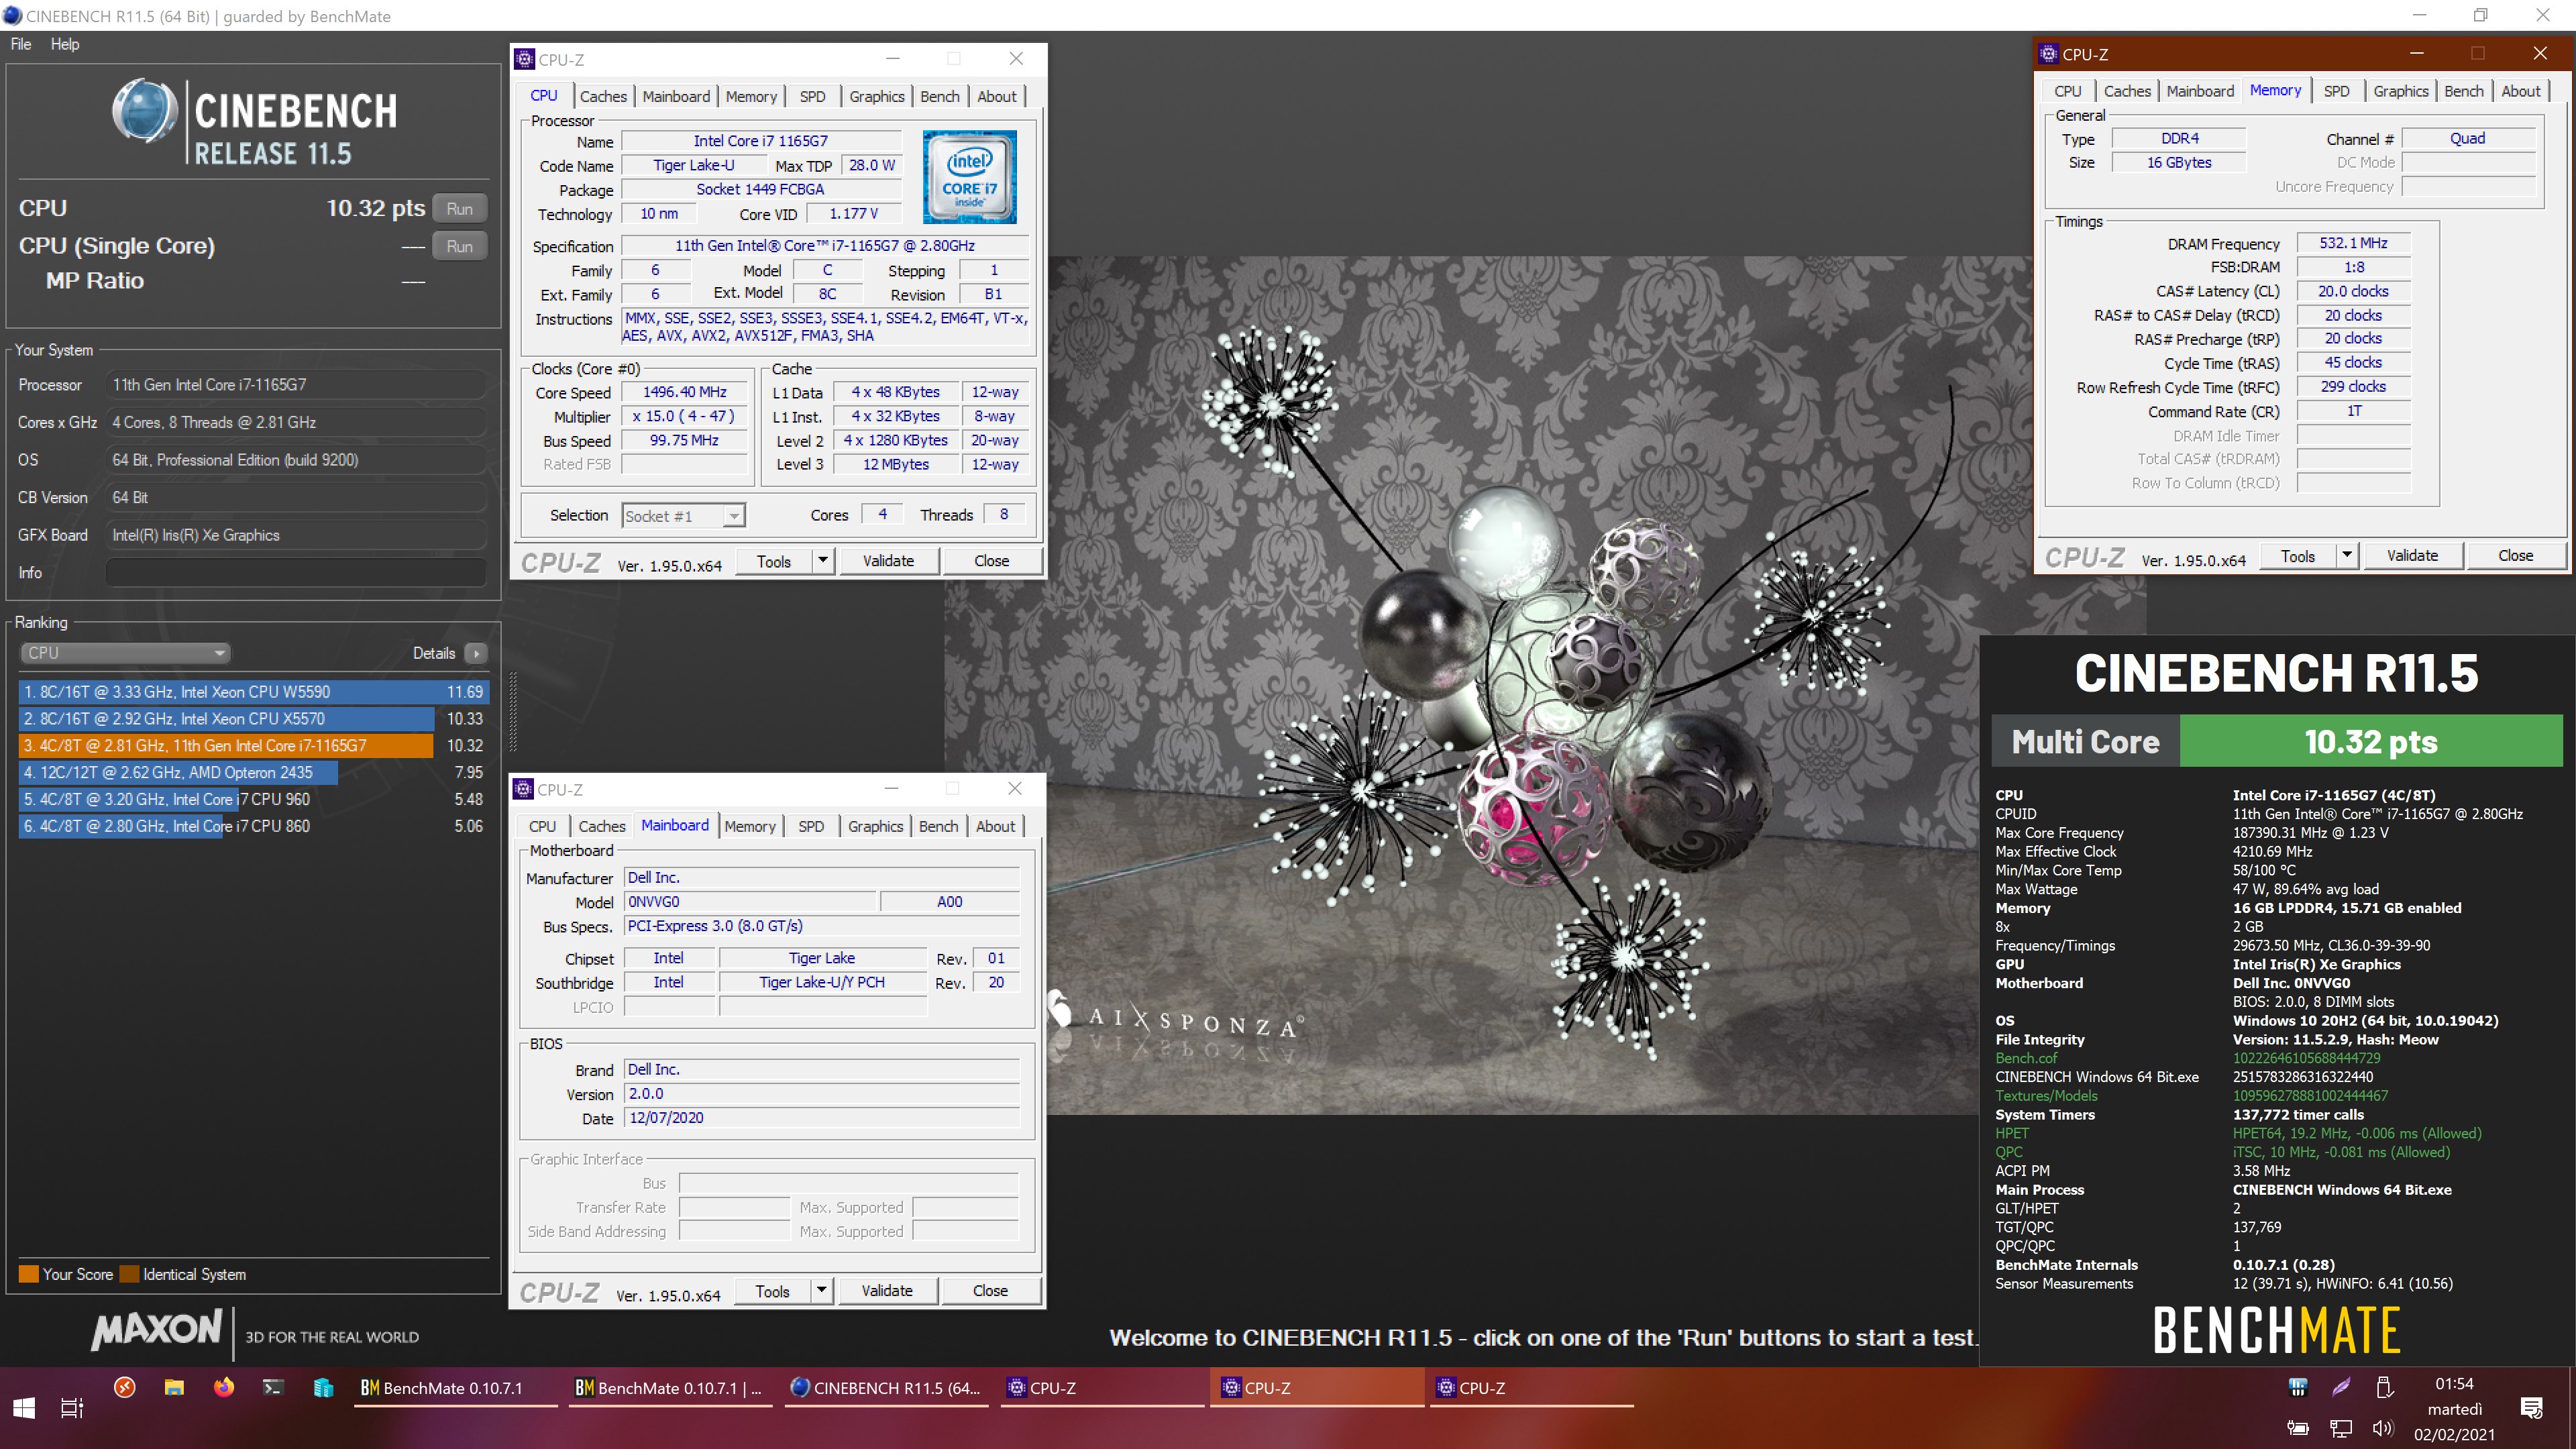Switch to the CINEBENCH R11.5 taskbar entry
Viewport: 2576px width, 1449px height.
pos(886,1388)
